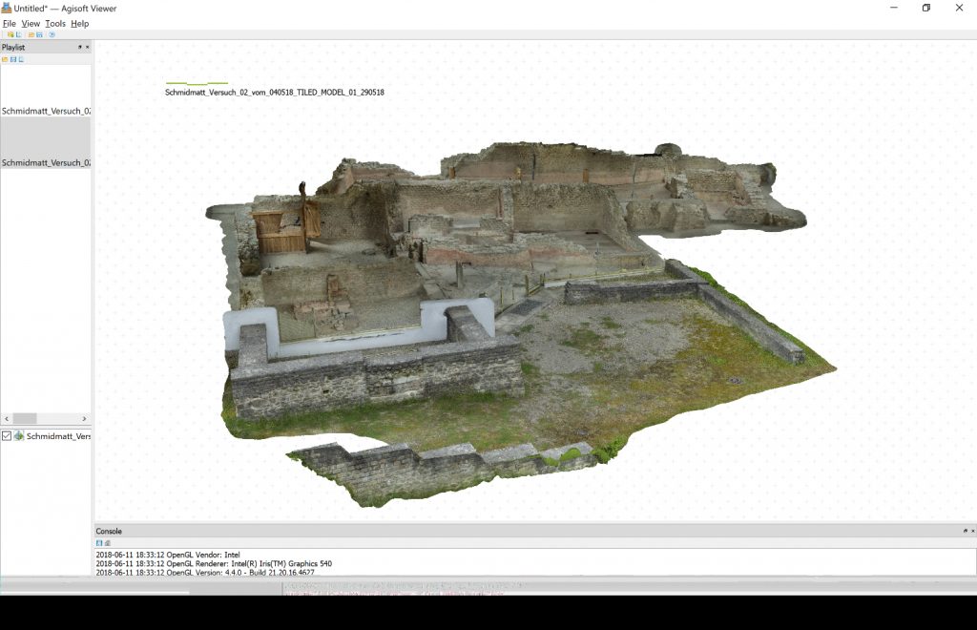Click the blue save icon in main toolbar
The image size is (977, 630).
[39, 34]
